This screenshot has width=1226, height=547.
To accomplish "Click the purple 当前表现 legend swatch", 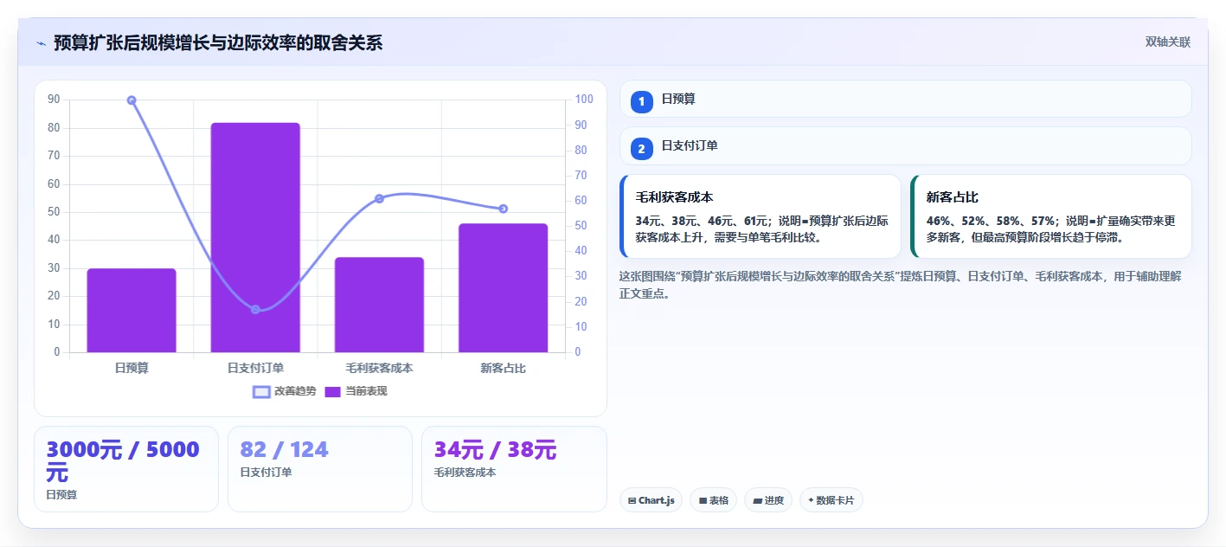I will pyautogui.click(x=333, y=391).
